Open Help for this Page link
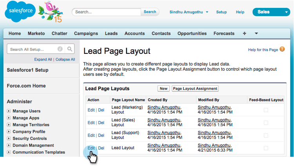The width and height of the screenshot is (294, 167). pos(263,50)
